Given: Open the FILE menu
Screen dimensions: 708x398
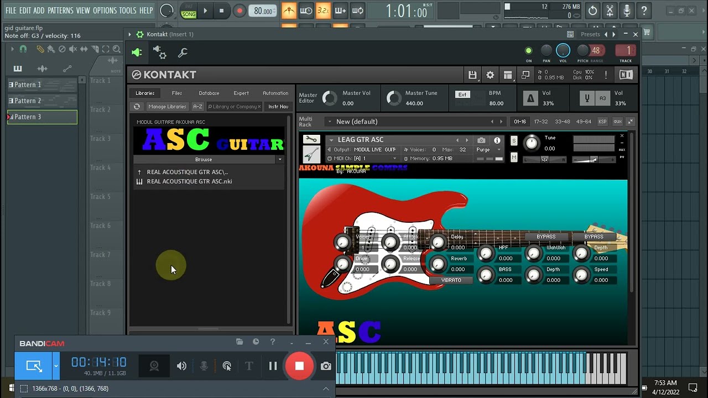Looking at the screenshot, I should 11,11.
